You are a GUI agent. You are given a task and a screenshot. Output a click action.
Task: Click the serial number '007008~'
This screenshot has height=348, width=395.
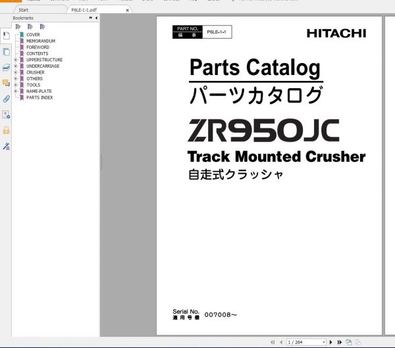click(x=221, y=314)
